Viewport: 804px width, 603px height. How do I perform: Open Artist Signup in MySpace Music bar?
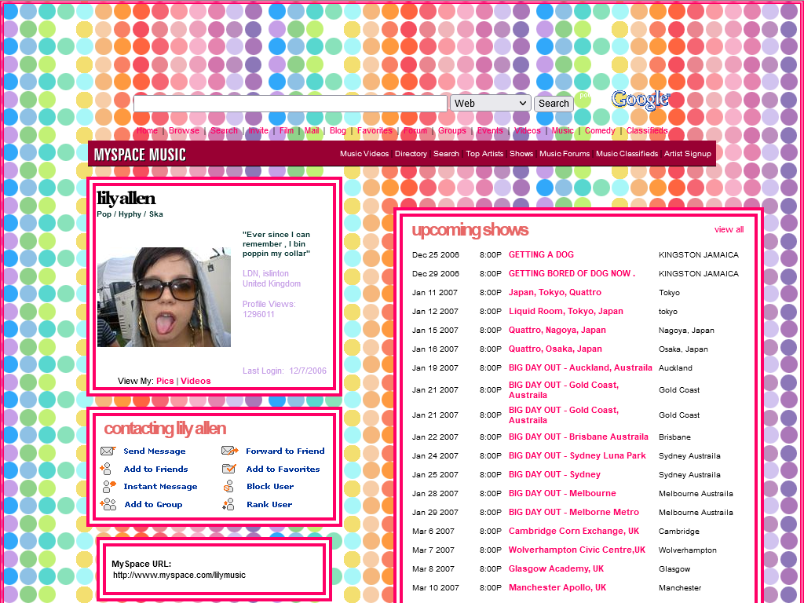tap(688, 153)
